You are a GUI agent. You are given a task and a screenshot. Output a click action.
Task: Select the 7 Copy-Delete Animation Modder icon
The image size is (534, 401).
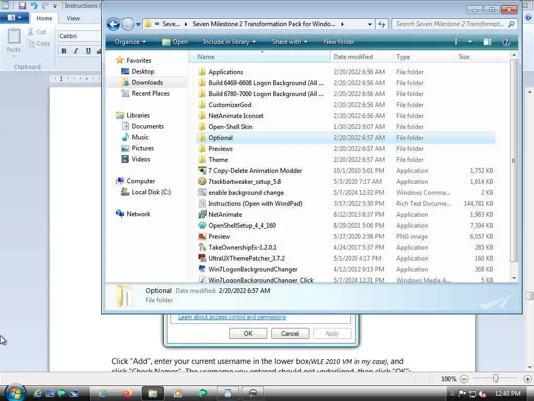pyautogui.click(x=202, y=171)
